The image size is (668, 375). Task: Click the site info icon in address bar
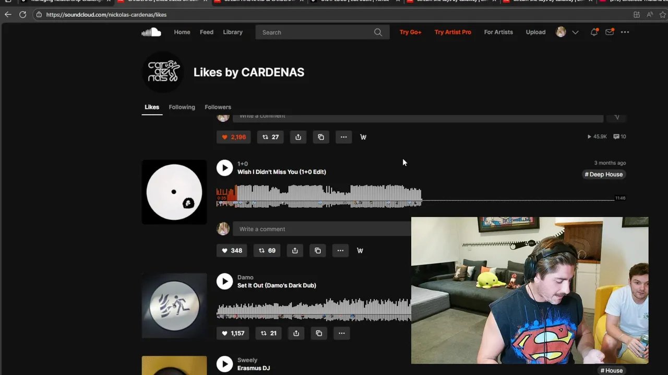[39, 15]
